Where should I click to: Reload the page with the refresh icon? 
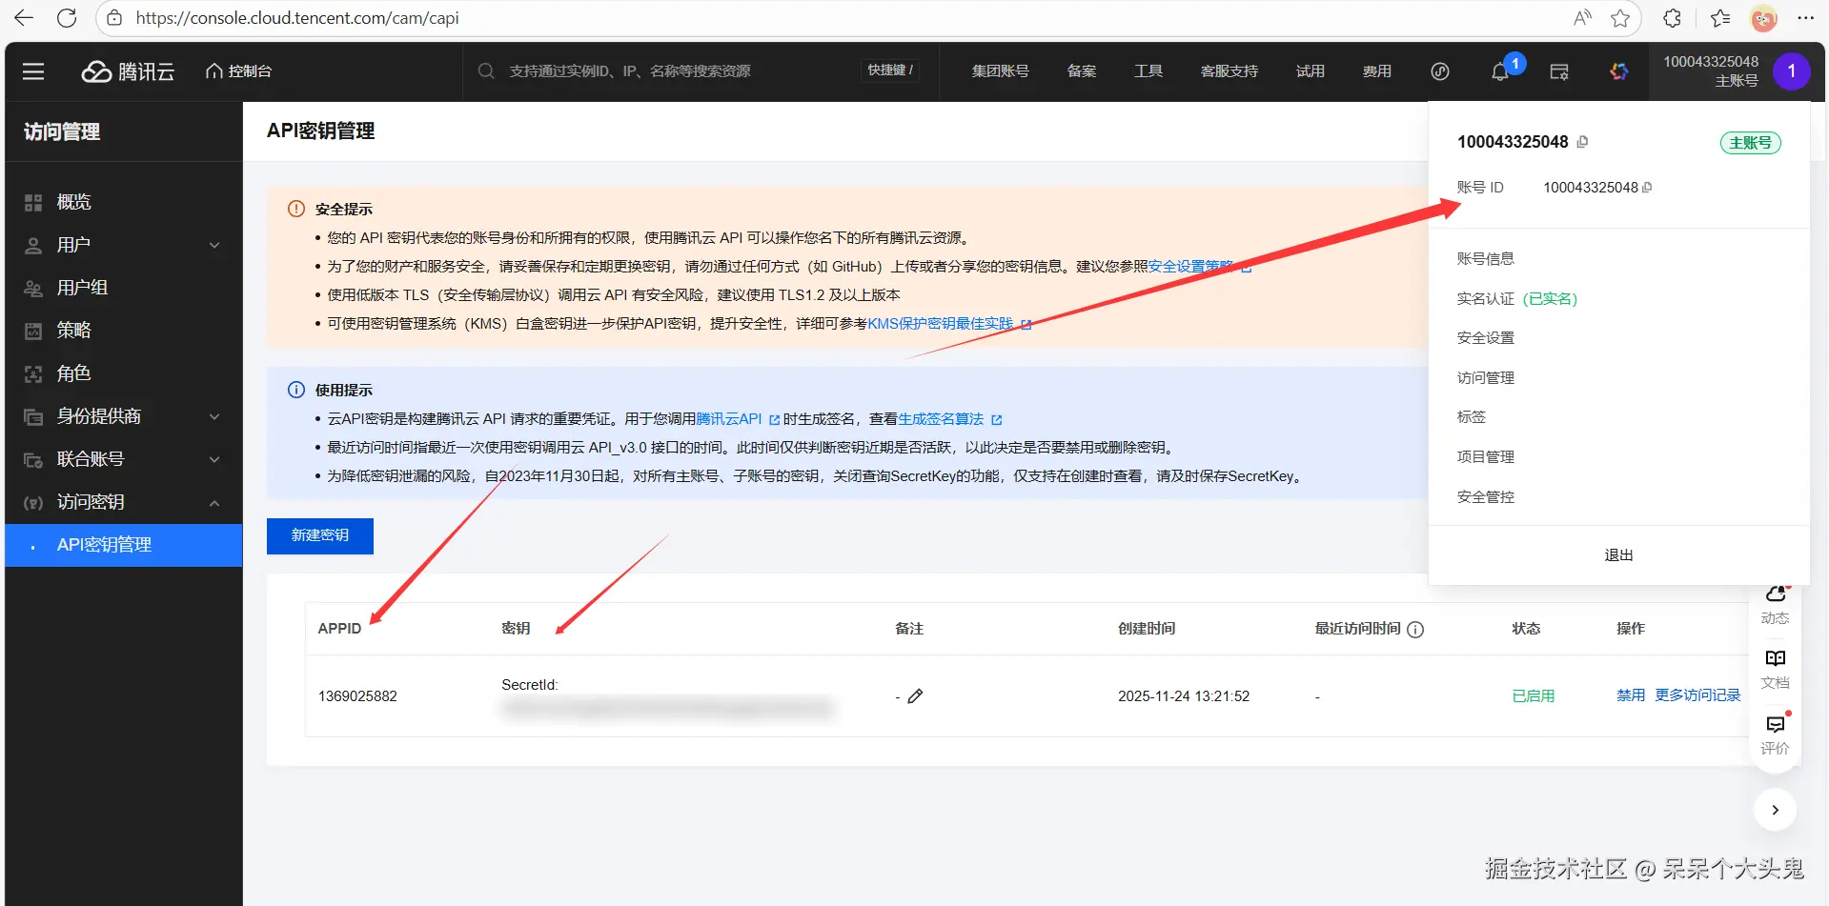pyautogui.click(x=67, y=18)
